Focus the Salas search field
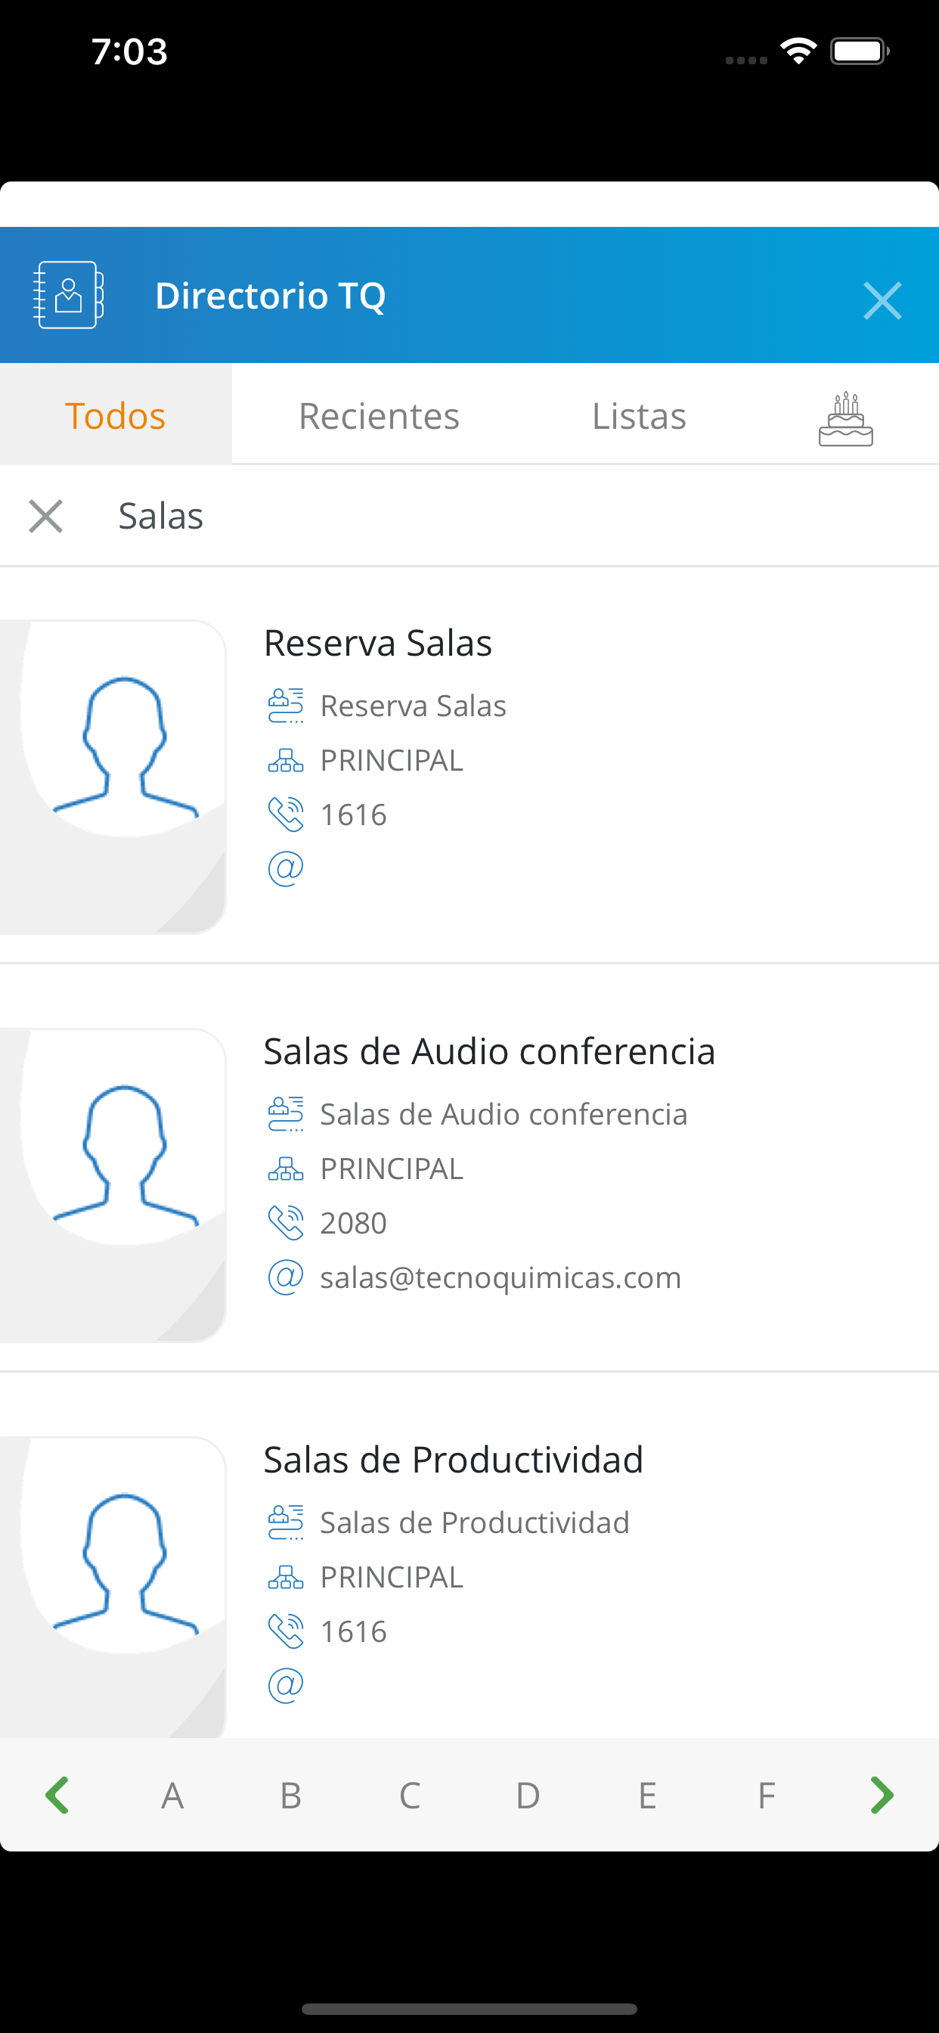The image size is (939, 2033). point(521,516)
